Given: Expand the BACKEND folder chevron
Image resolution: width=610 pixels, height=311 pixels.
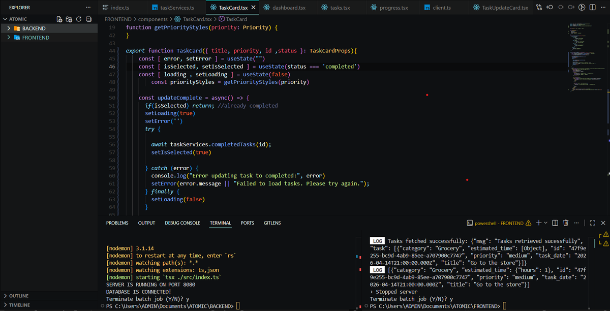Looking at the screenshot, I should [x=9, y=28].
